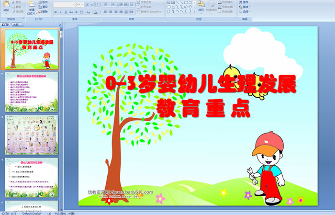The width and height of the screenshot is (335, 215).
Task: Click the Increase Indent icon
Action: coord(126,5)
